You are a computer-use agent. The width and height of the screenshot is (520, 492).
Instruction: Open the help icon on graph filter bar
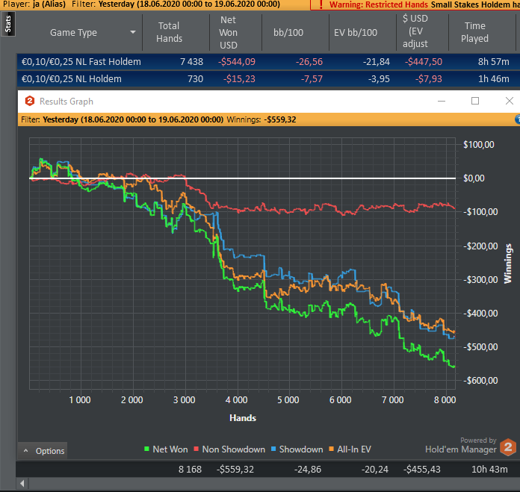(x=517, y=119)
